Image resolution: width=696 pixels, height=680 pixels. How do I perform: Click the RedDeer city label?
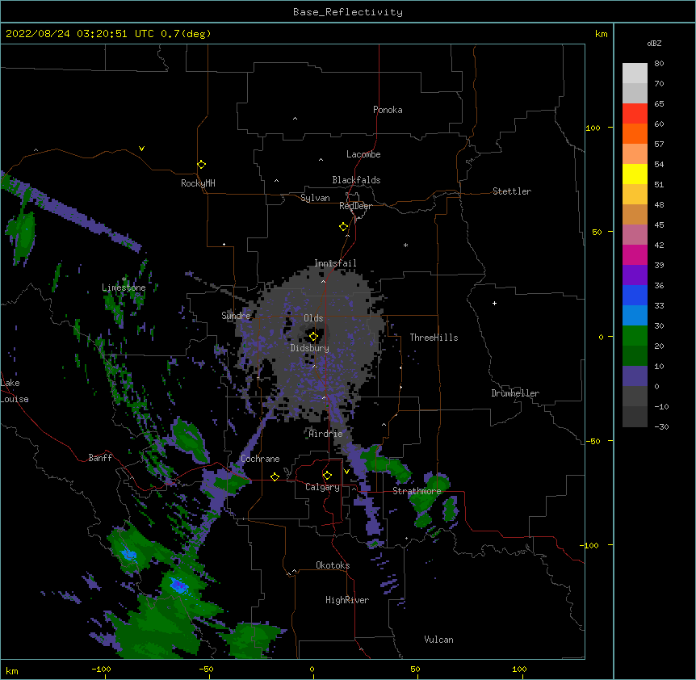tap(355, 206)
